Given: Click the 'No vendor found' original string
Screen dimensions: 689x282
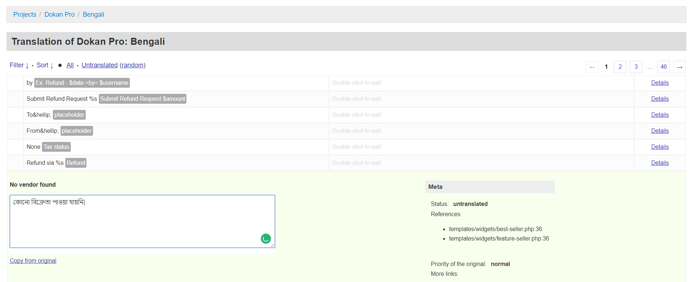Looking at the screenshot, I should point(33,185).
